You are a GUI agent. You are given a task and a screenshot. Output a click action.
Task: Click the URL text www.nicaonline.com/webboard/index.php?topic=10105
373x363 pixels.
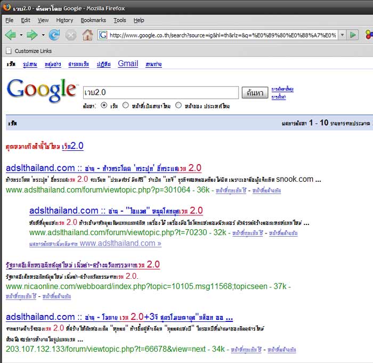pos(100,286)
